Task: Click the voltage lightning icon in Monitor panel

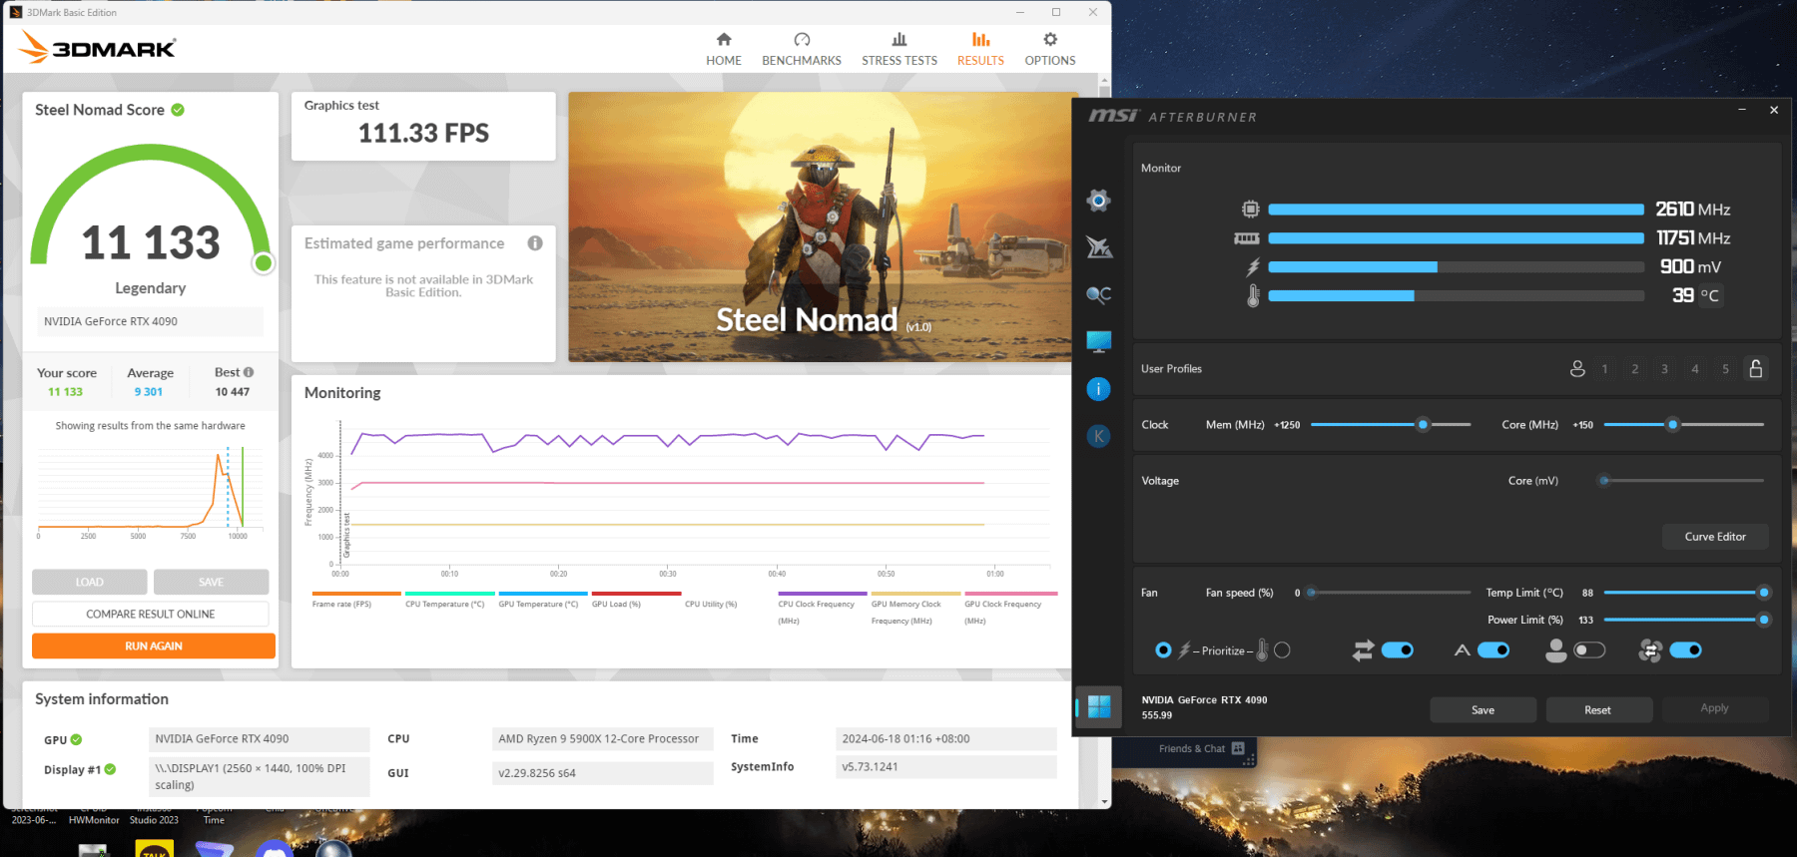Action: coord(1253,267)
